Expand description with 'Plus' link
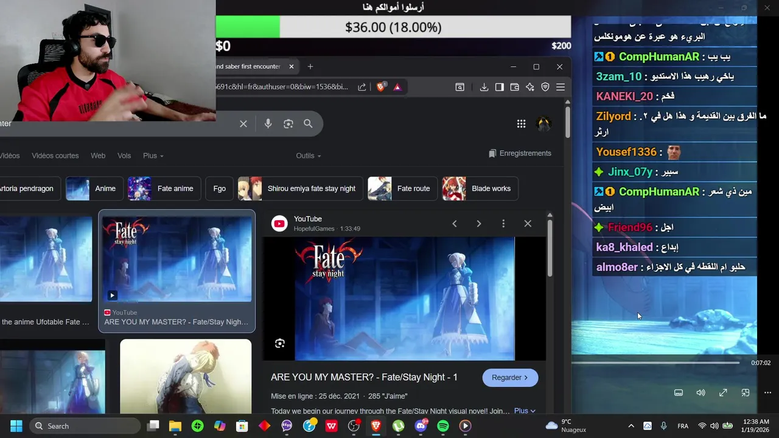Image resolution: width=779 pixels, height=438 pixels. tap(525, 411)
